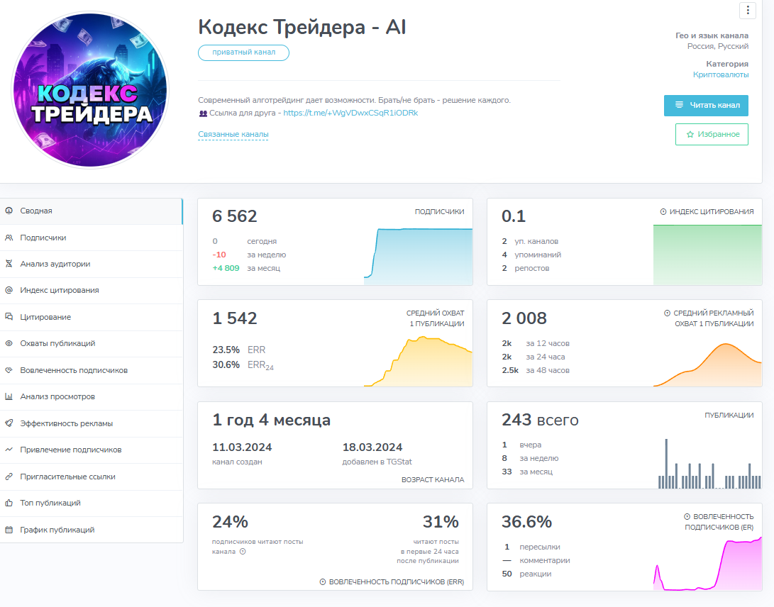The height and width of the screenshot is (607, 774).
Task: Click the 1 542 average reach value
Action: 235,318
